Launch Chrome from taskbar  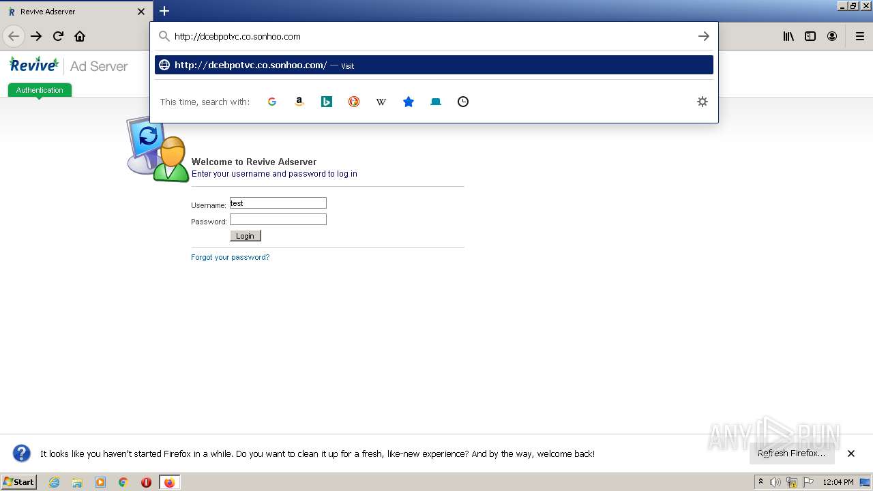click(x=123, y=482)
